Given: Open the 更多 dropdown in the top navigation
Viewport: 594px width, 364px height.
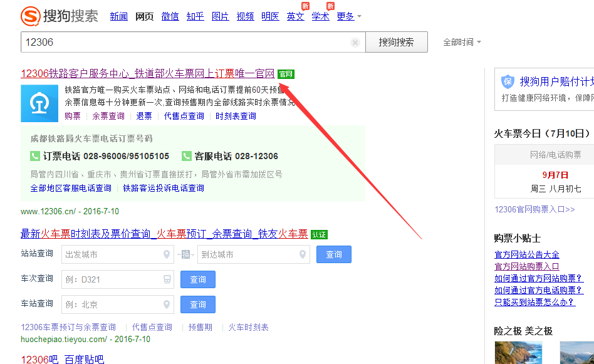Looking at the screenshot, I should pyautogui.click(x=348, y=16).
